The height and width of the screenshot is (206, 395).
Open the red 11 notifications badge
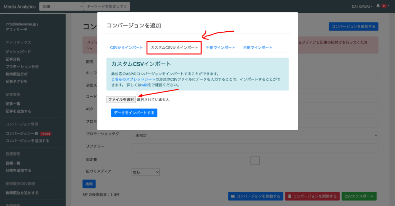[384, 6]
